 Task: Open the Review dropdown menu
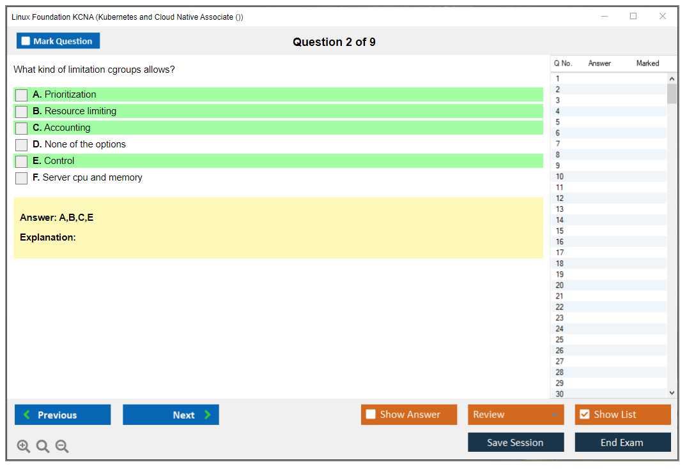tap(516, 414)
